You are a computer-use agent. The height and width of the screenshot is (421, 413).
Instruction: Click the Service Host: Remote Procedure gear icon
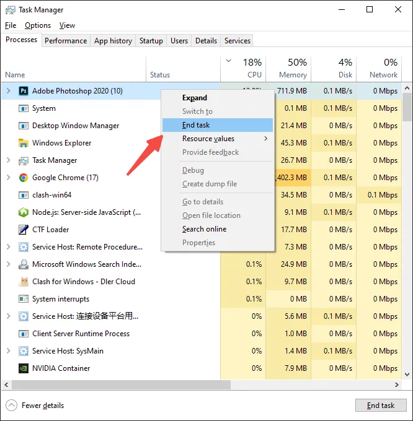[x=24, y=247]
